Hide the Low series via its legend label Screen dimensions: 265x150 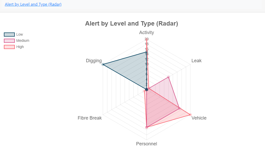click(x=20, y=34)
